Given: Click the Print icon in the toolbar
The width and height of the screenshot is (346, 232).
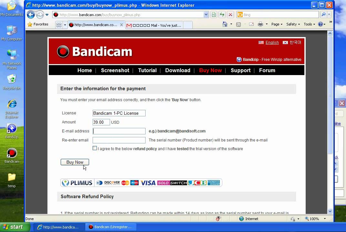Looking at the screenshot, I should coord(260,24).
